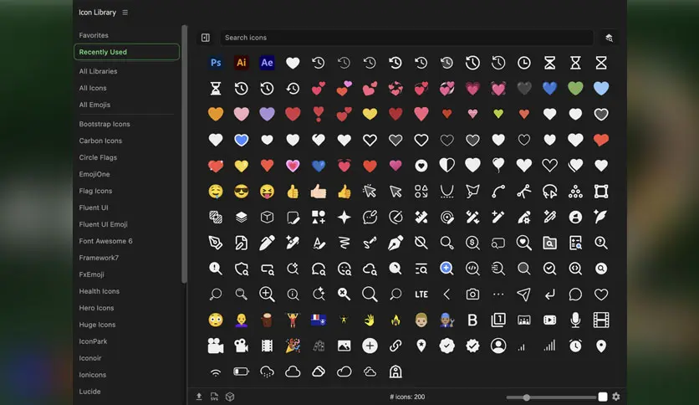
Task: Open Huge Icons library
Action: 97,325
